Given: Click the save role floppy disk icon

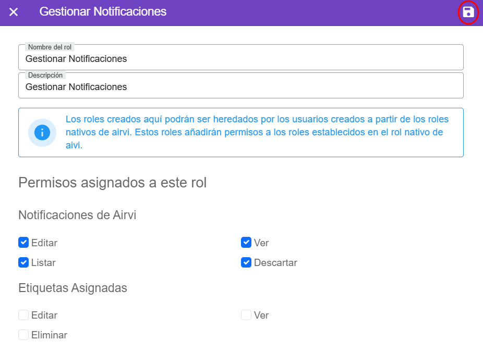Looking at the screenshot, I should (x=468, y=12).
